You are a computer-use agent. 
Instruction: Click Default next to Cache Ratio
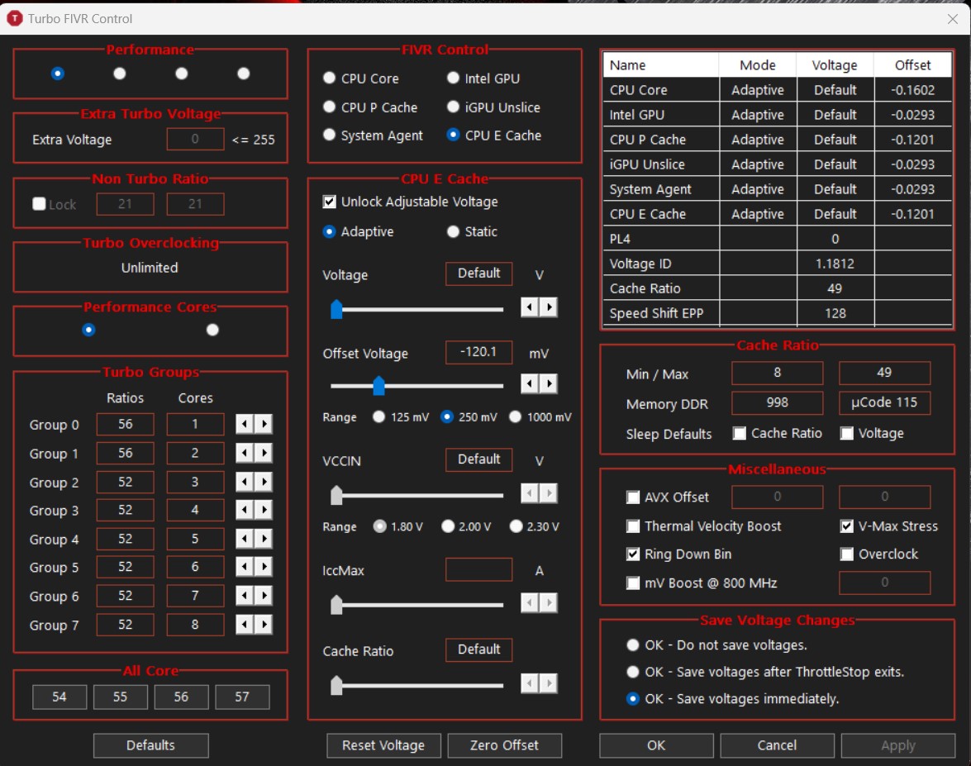coord(478,649)
